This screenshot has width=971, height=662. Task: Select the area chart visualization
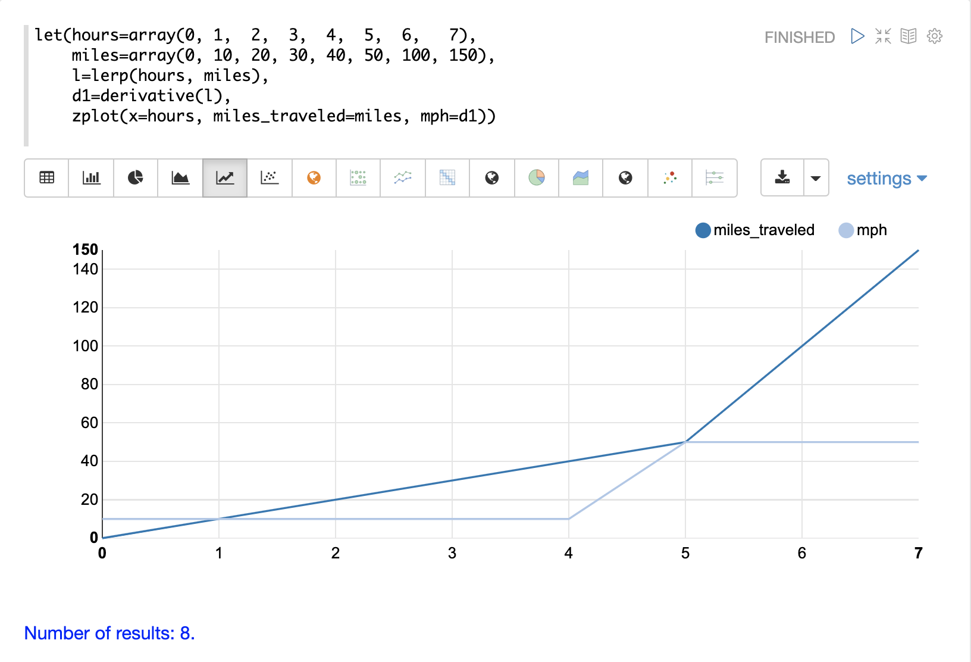tap(180, 177)
